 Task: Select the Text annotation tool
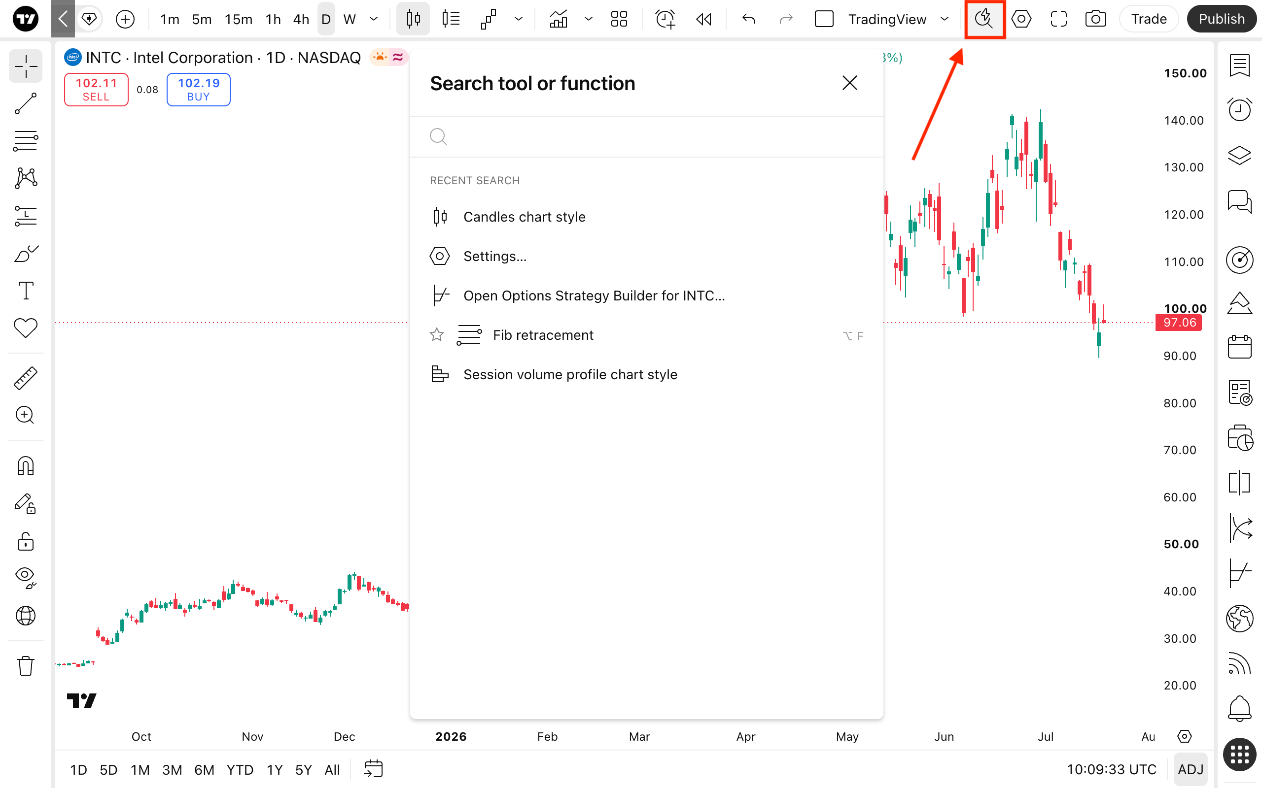26,290
